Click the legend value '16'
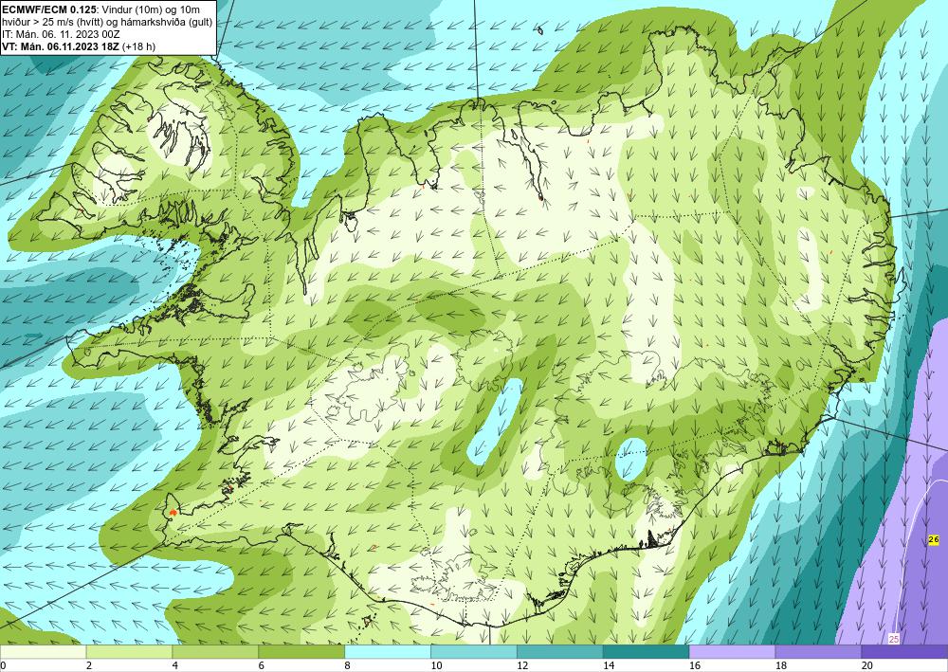 [695, 665]
